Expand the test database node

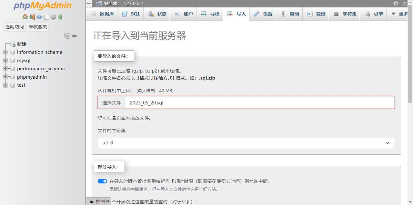(5, 85)
